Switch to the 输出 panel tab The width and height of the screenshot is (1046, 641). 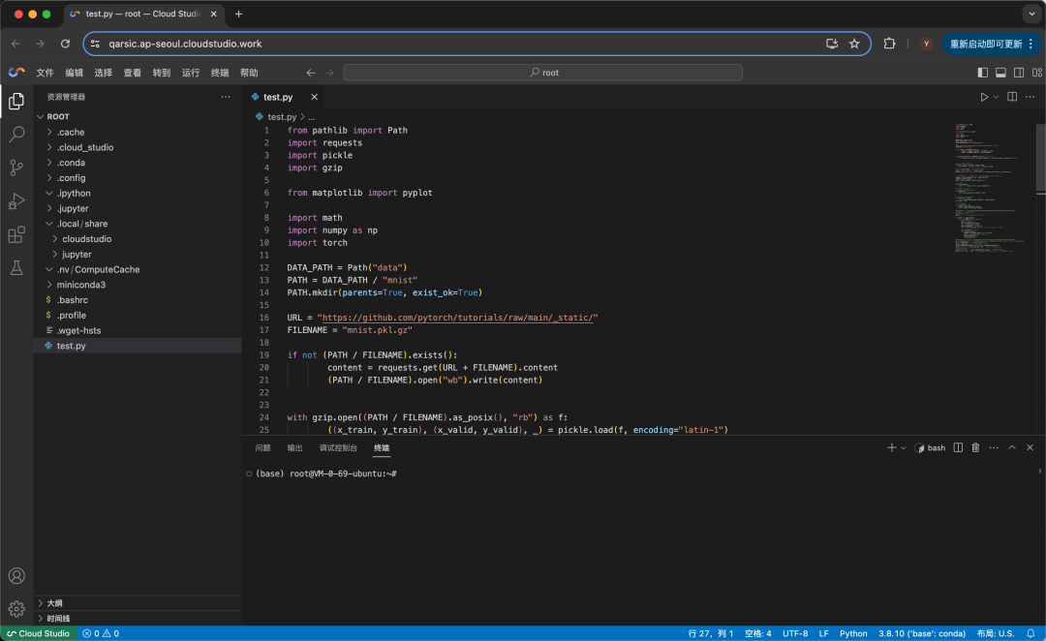294,448
